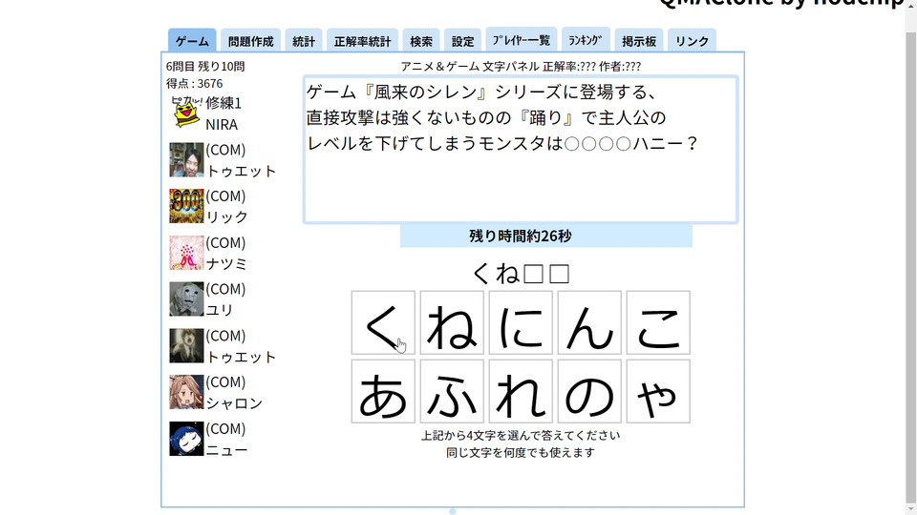917x515 pixels.
Task: Switch to the ゲーム tab
Action: click(x=192, y=41)
